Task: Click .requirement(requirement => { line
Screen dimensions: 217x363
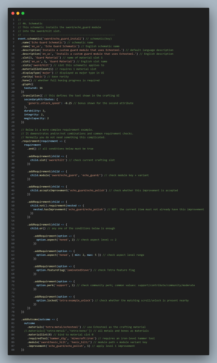Action: (x=43, y=141)
